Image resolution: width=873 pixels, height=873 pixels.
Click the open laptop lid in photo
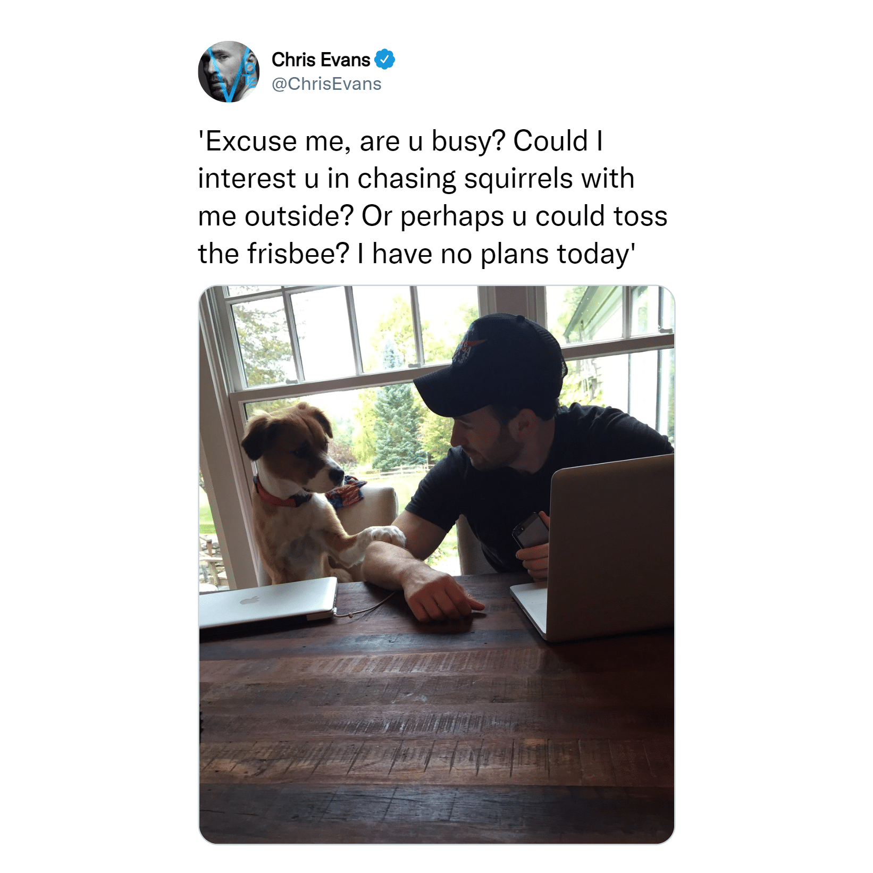610,548
